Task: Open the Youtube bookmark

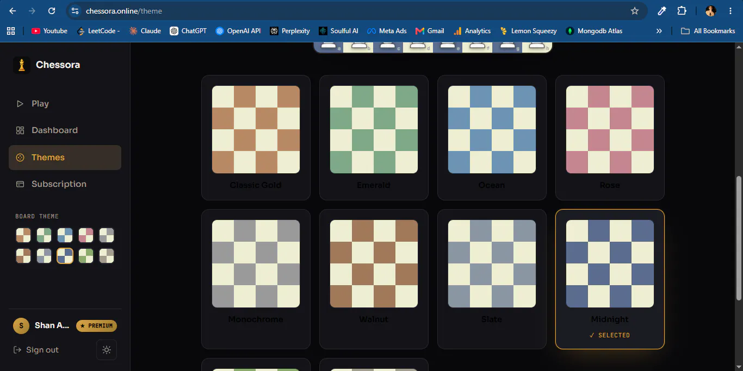Action: [x=49, y=31]
